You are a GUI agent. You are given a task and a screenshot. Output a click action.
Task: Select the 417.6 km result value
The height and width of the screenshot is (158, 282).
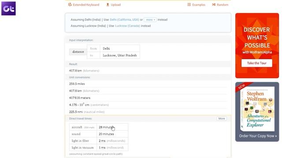pos(75,71)
